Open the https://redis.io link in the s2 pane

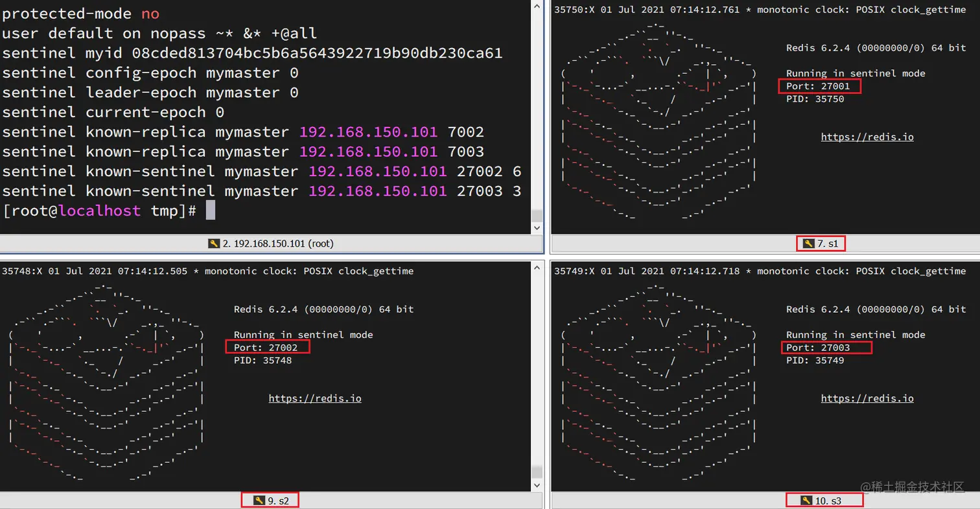315,398
